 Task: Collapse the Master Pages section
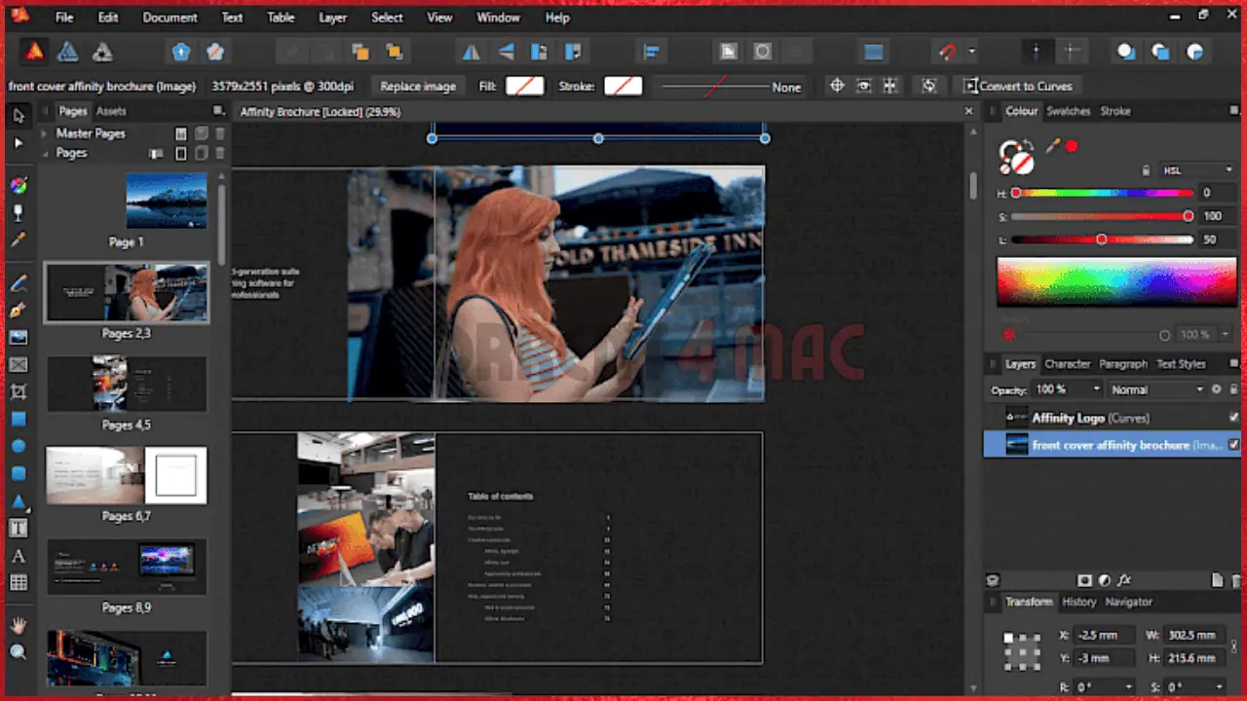(45, 133)
